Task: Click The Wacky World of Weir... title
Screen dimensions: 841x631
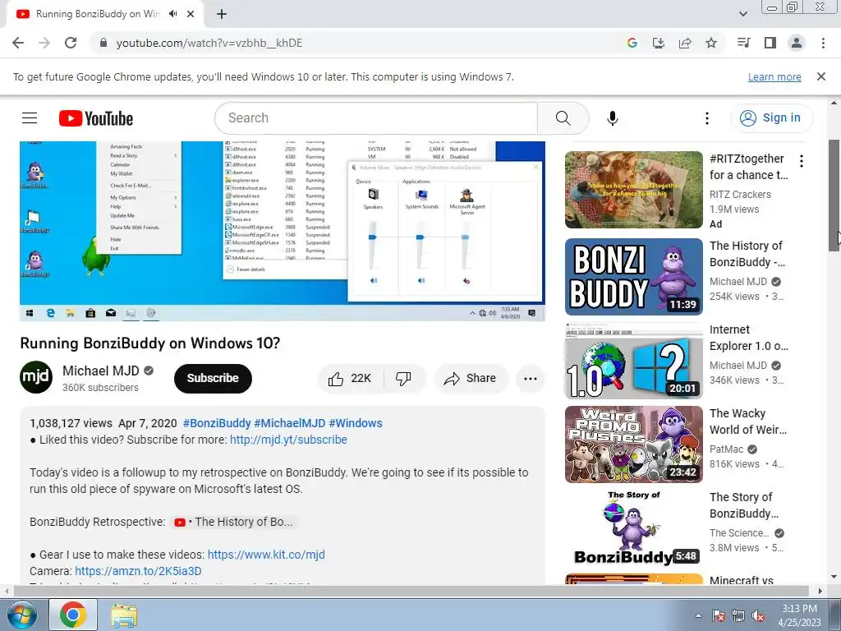Action: (x=748, y=421)
